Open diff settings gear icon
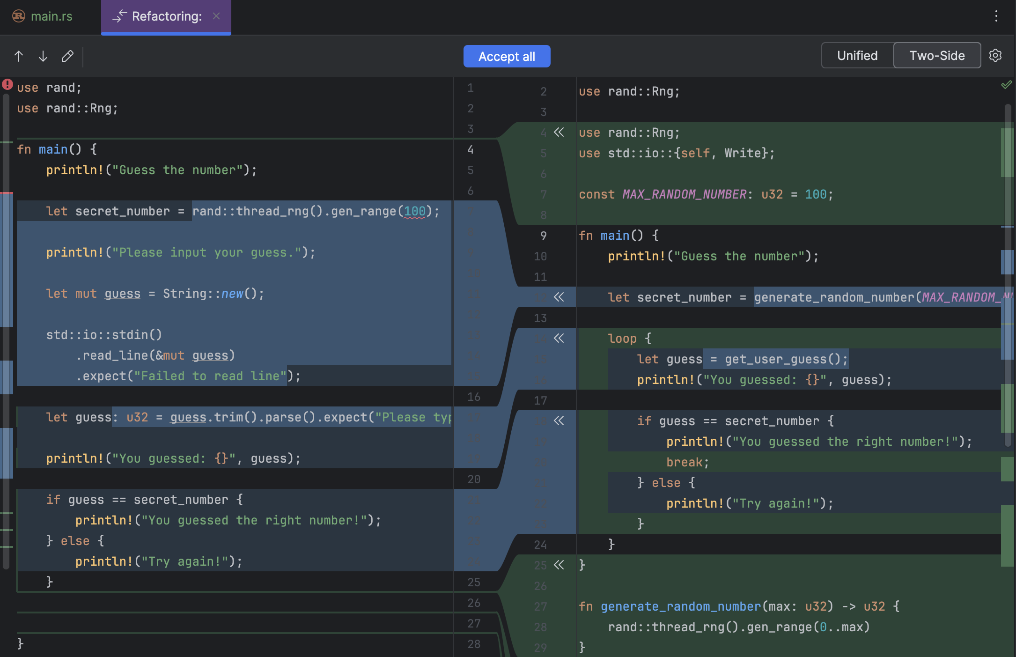Viewport: 1016px width, 657px height. (995, 56)
